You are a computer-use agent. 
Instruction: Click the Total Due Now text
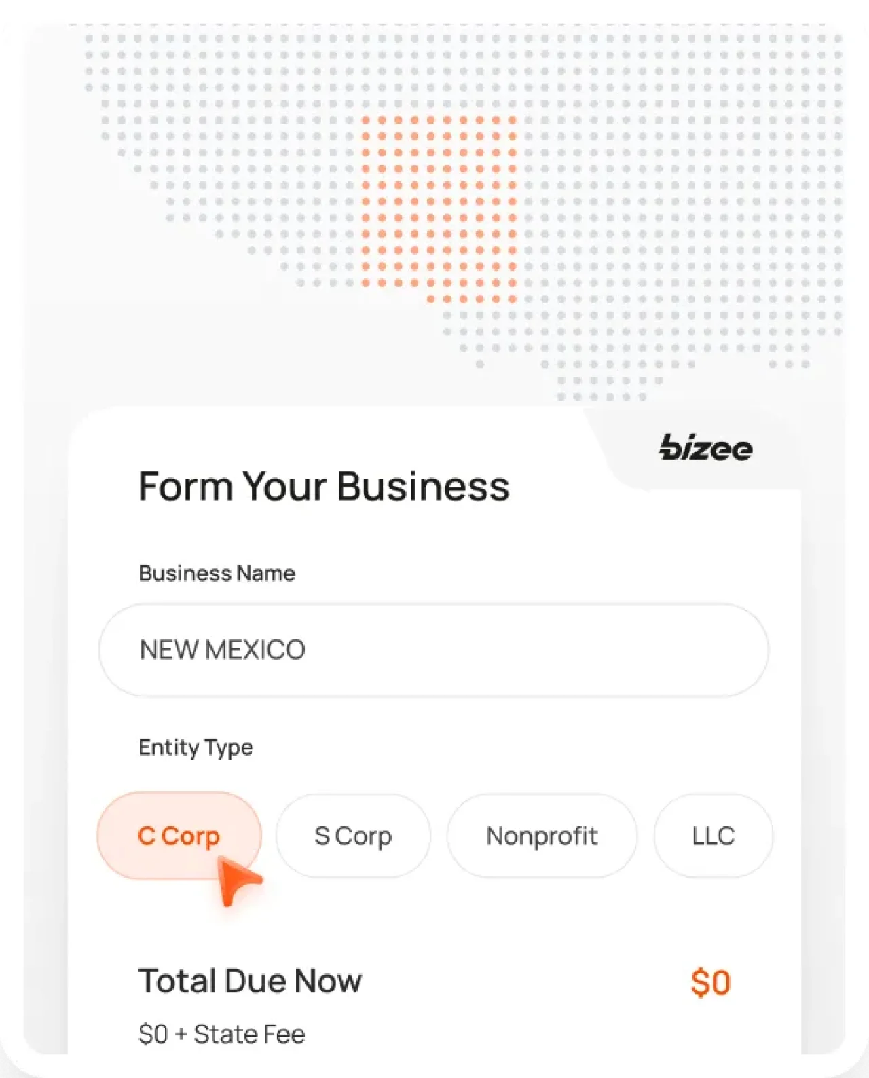point(251,980)
